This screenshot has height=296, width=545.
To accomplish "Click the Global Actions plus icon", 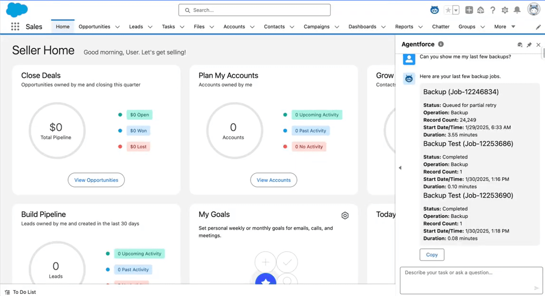I will [x=469, y=10].
